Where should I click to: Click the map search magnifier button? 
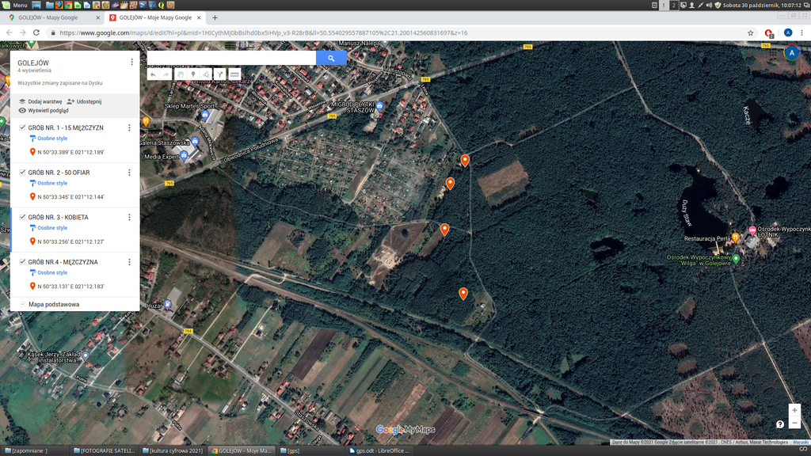coord(331,58)
